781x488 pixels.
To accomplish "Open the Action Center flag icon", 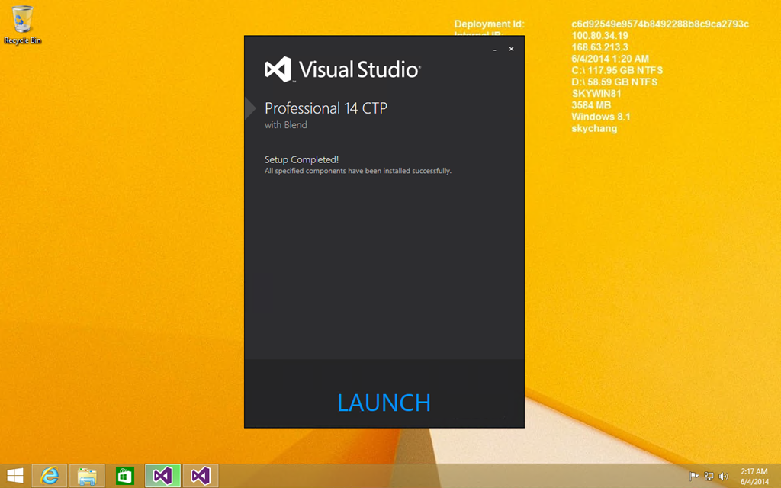I will click(694, 477).
